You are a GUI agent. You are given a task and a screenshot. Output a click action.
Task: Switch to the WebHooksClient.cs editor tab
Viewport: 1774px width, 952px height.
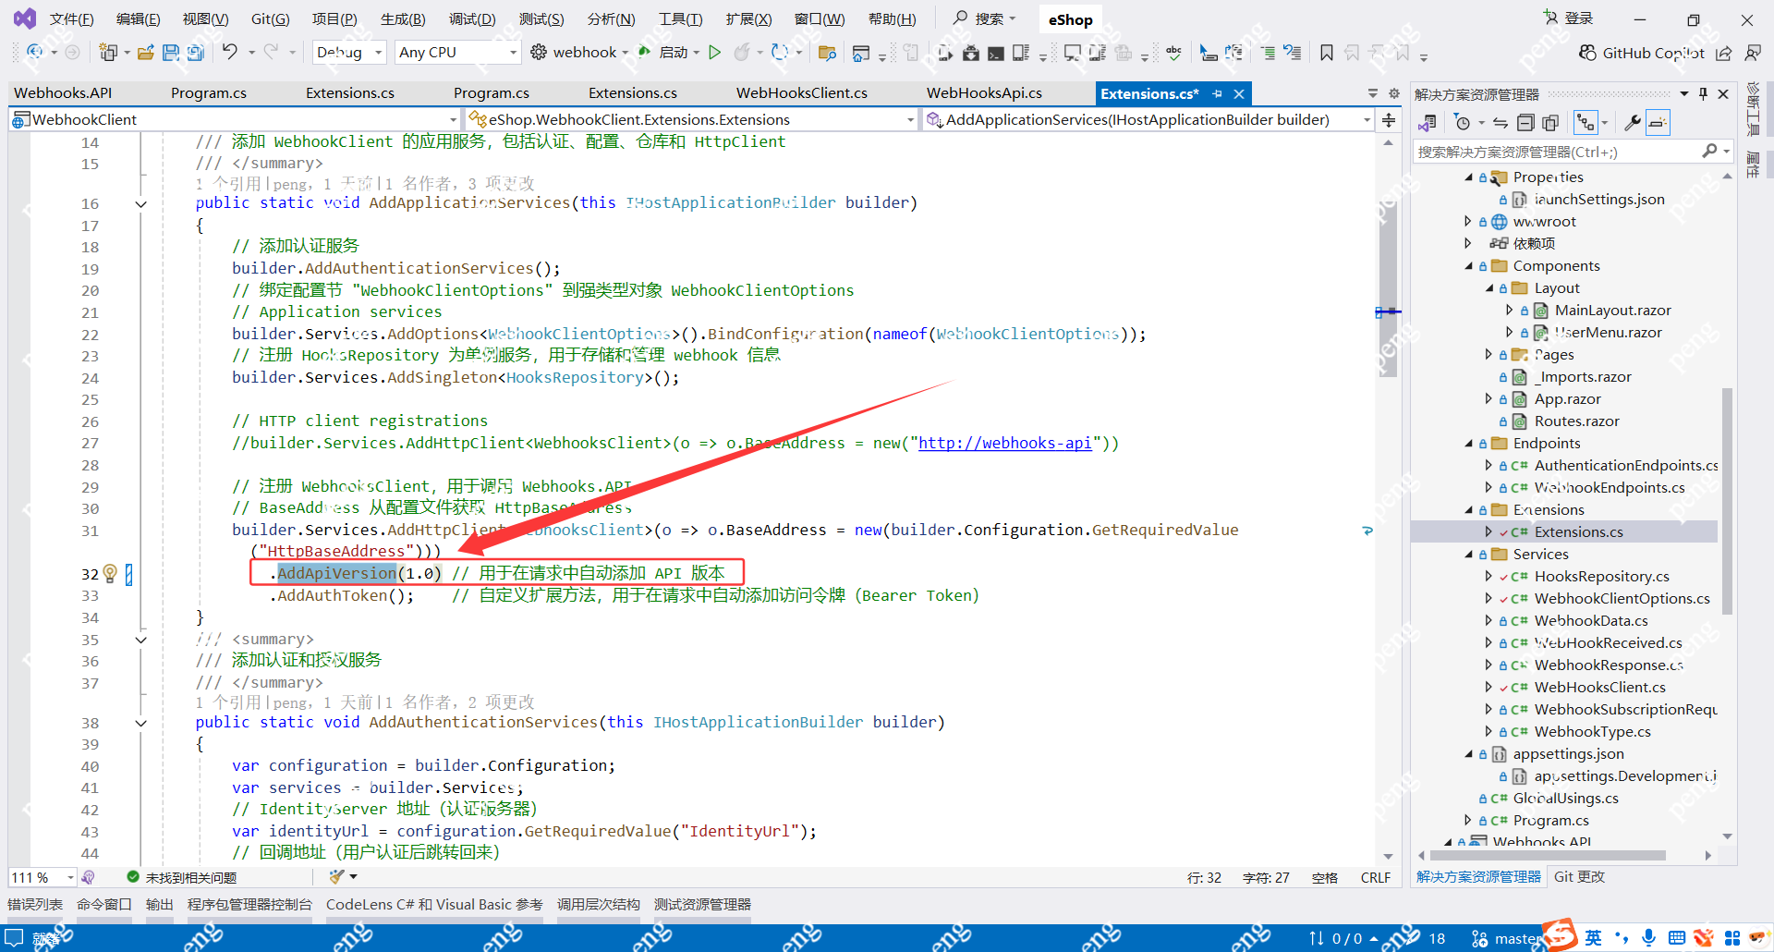point(802,93)
